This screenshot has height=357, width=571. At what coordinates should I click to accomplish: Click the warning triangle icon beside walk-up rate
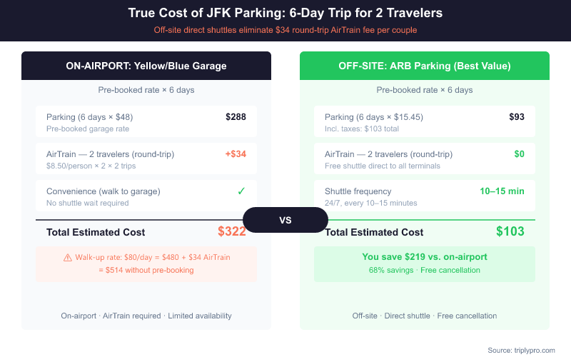tap(68, 257)
